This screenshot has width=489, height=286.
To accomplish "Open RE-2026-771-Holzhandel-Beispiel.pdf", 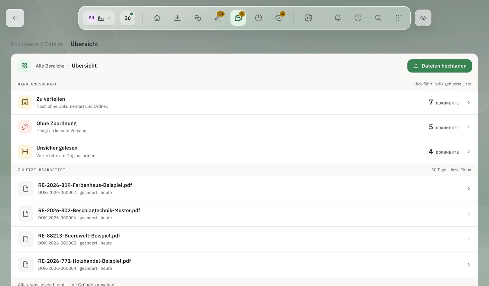I will coord(245,264).
